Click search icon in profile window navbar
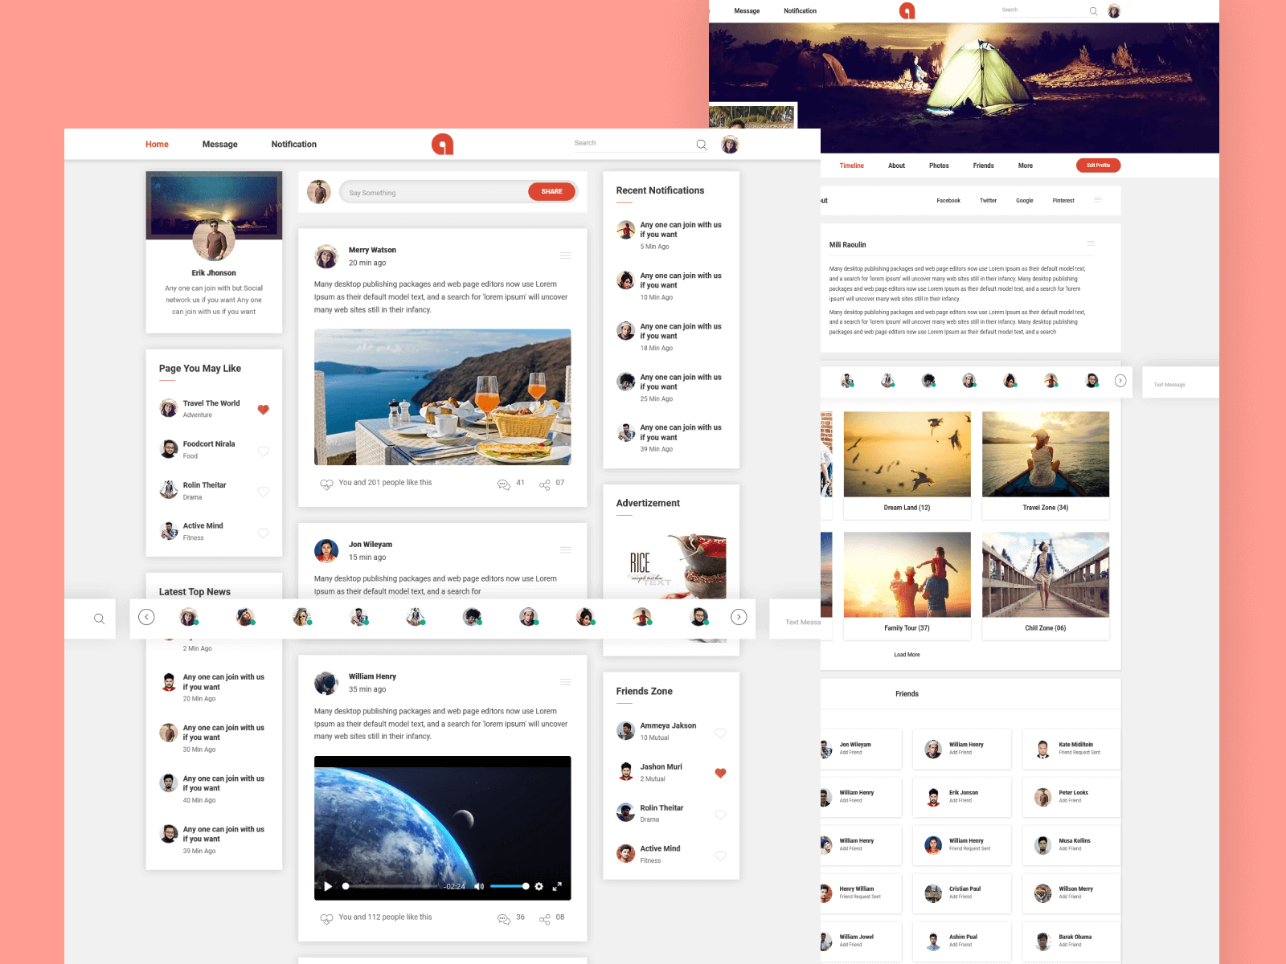1286x964 pixels. coord(1093,11)
